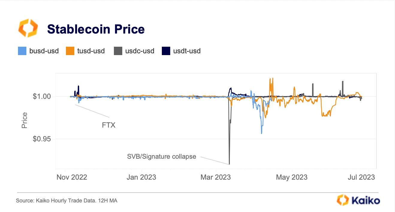The height and width of the screenshot is (212, 395).
Task: Click the Stablecoin Price chart title
Action: pos(96,29)
